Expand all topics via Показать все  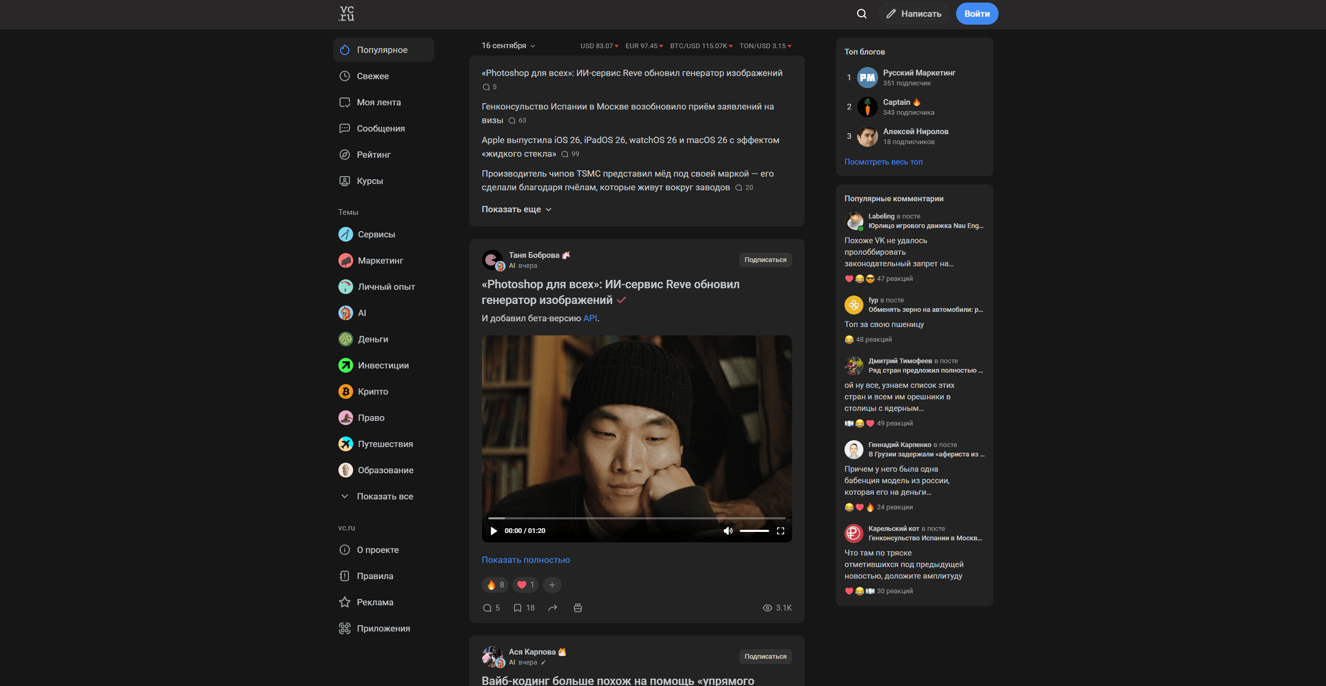pos(384,497)
